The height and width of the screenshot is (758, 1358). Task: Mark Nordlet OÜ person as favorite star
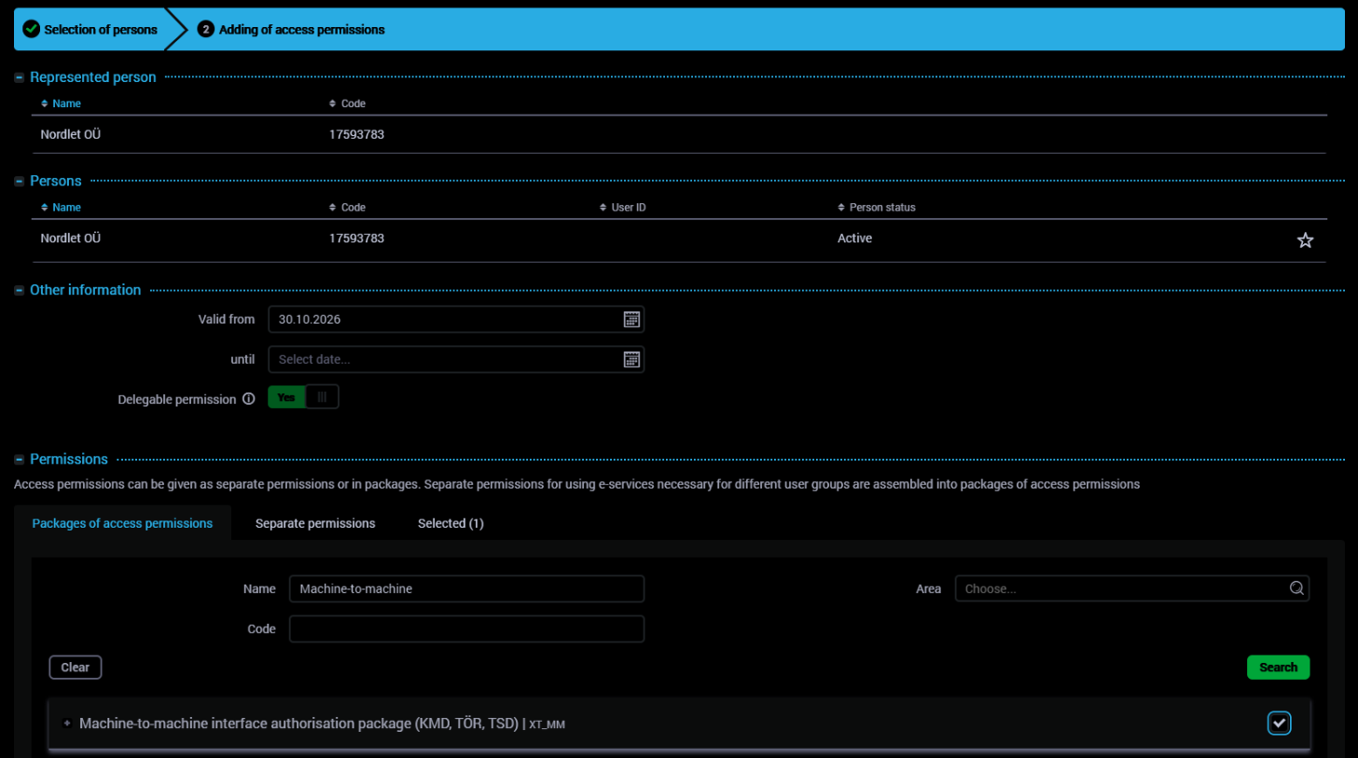(1305, 241)
